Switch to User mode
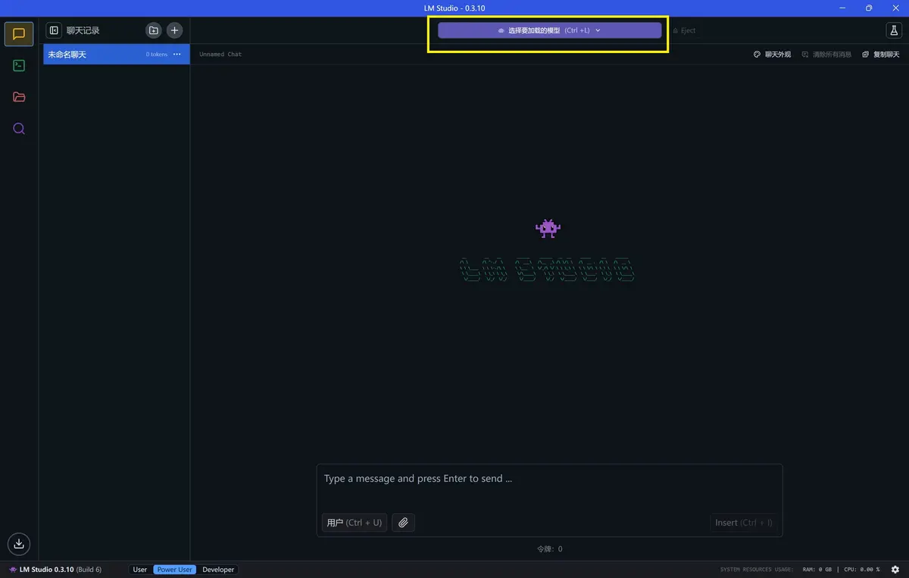Screen dimensions: 909x578 tap(140, 570)
